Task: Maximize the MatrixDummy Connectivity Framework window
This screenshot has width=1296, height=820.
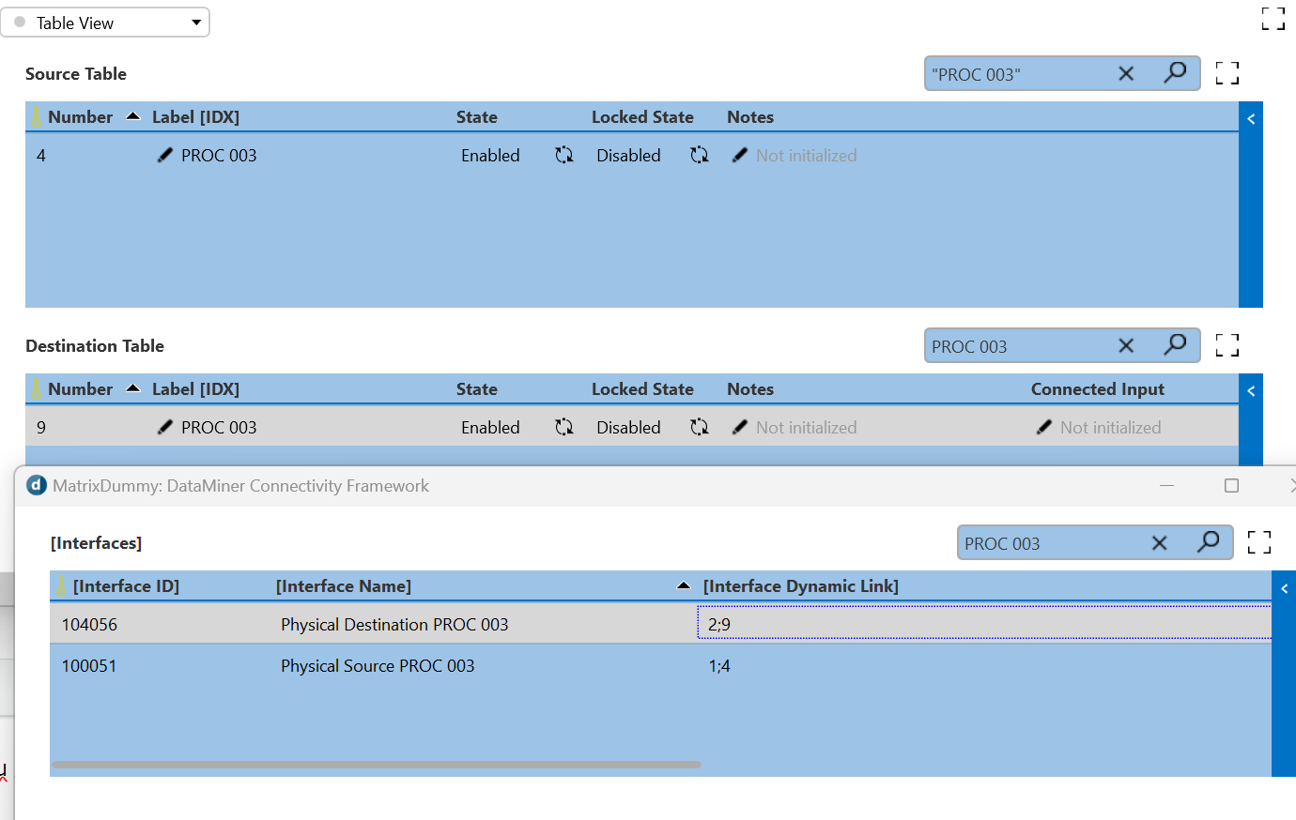Action: [1231, 485]
